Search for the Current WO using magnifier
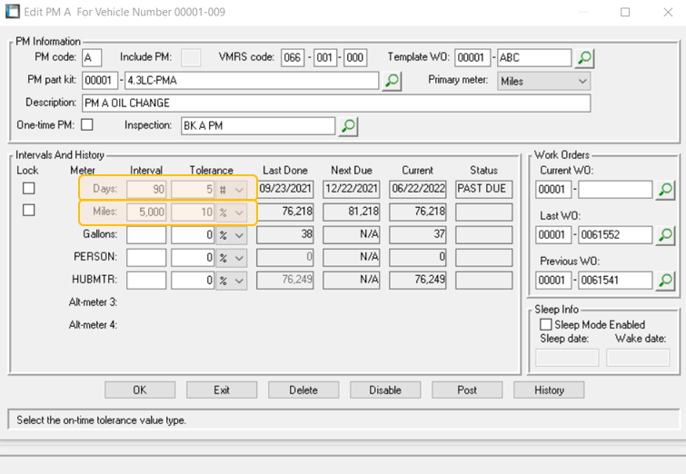Screen dimensions: 686x474 [666, 190]
